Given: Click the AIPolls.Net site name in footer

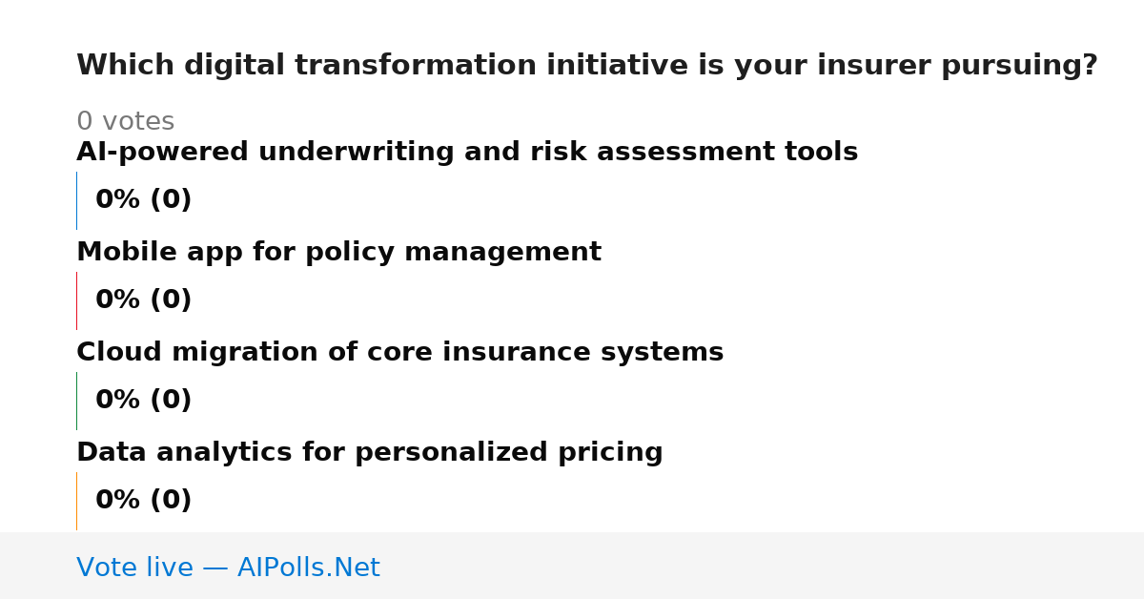Looking at the screenshot, I should click(308, 568).
